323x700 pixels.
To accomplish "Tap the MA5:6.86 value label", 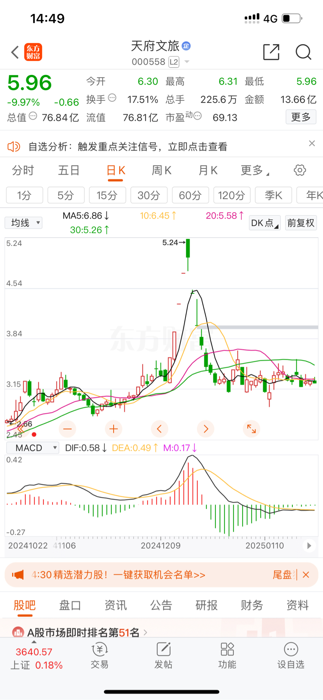I will [86, 216].
